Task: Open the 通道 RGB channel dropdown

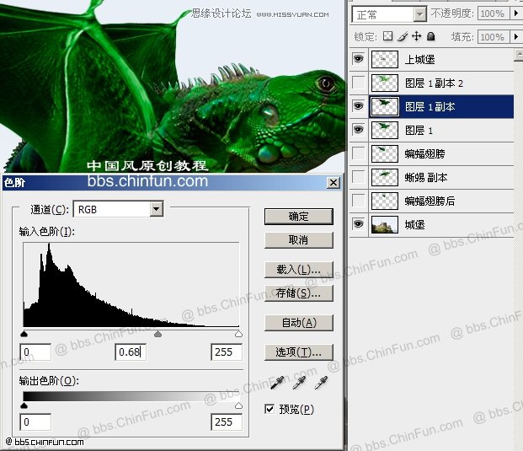Action: [156, 209]
